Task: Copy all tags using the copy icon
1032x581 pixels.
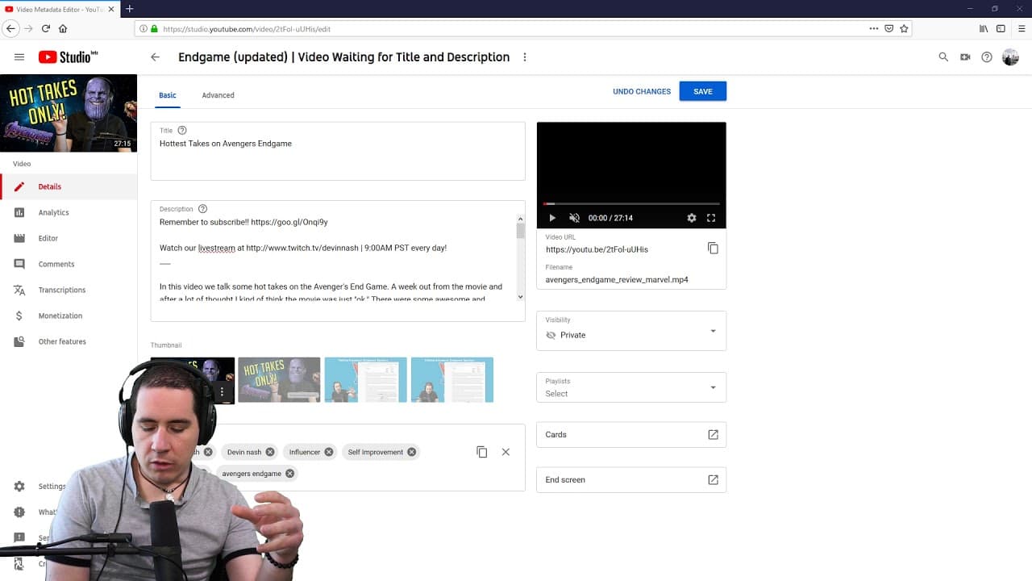Action: coord(482,452)
